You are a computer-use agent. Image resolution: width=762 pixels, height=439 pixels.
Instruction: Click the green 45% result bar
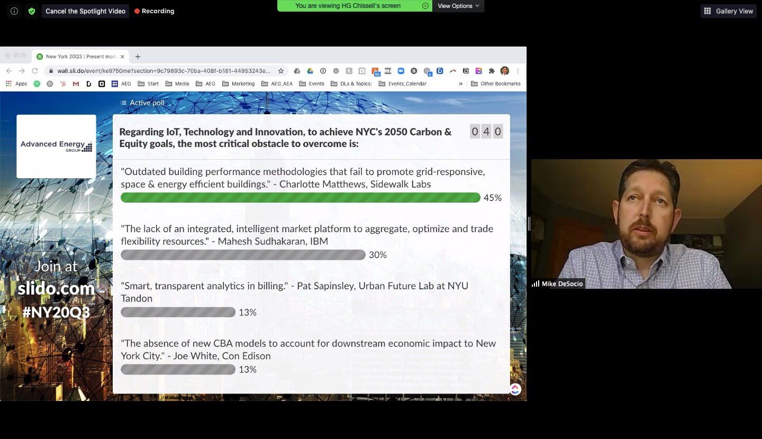click(x=301, y=198)
